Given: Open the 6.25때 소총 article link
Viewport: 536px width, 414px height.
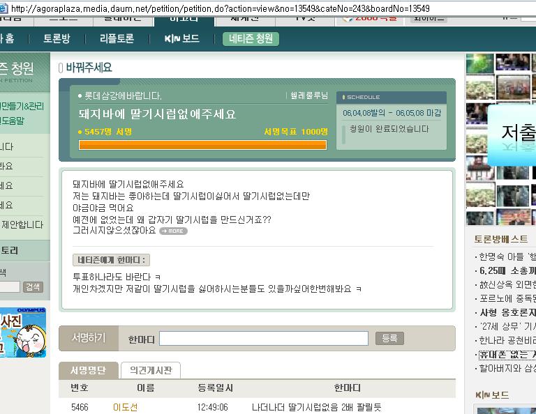Looking at the screenshot, I should click(507, 270).
